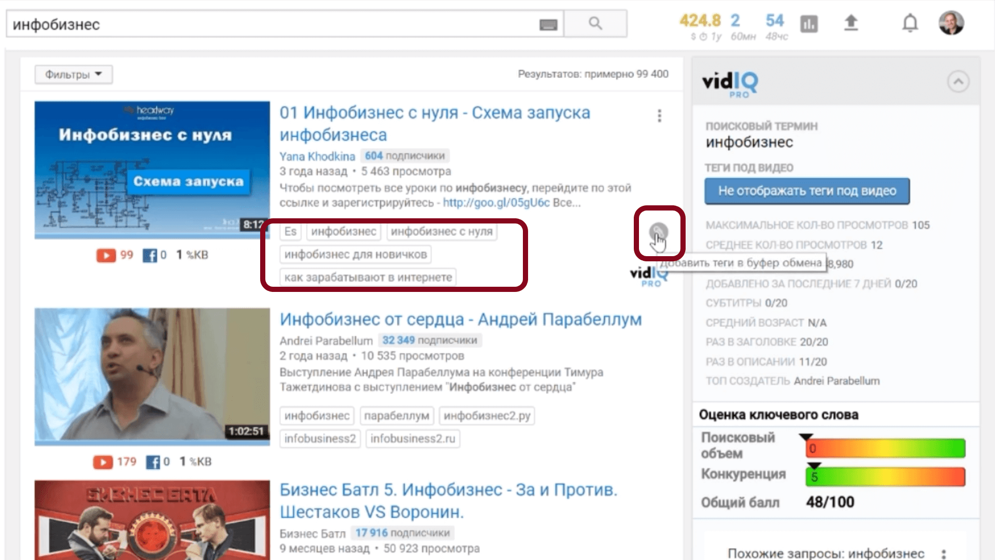995x560 pixels.
Task: Click 'ТОП СОЗДАТЕЛЬ Andrei Parabellum' row
Action: click(x=792, y=381)
